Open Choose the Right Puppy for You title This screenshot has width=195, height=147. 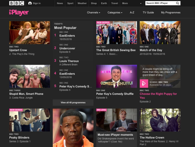(158, 96)
